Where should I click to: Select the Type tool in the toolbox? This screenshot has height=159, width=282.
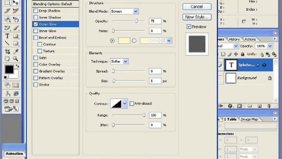pos(7,36)
